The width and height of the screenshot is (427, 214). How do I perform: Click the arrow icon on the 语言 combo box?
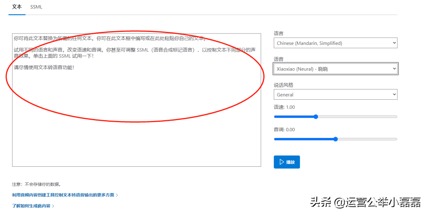click(394, 43)
